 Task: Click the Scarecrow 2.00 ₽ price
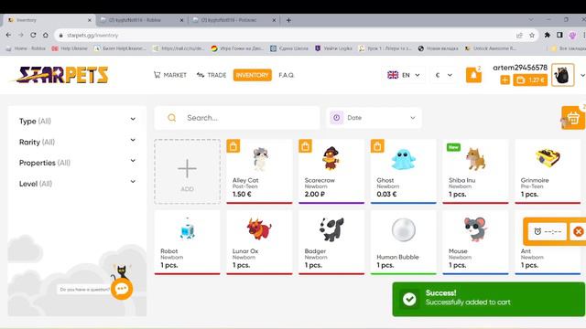(x=315, y=194)
